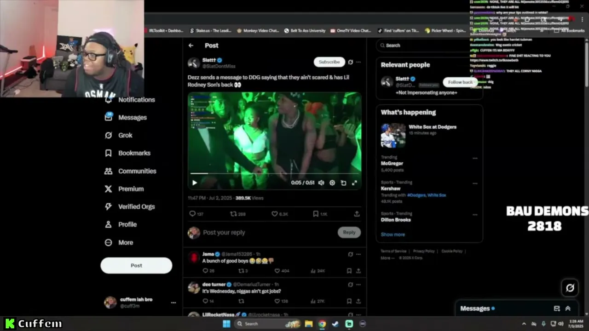
Task: Click the Reply button
Action: pos(349,233)
